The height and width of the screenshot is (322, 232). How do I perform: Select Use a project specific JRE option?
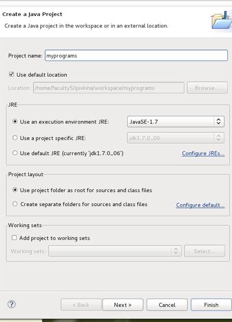click(15, 138)
